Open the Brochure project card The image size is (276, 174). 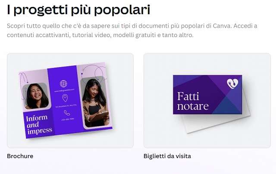(x=70, y=100)
